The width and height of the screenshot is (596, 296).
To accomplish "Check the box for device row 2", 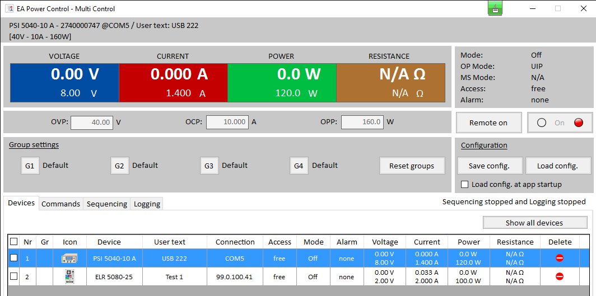I will pos(13,276).
